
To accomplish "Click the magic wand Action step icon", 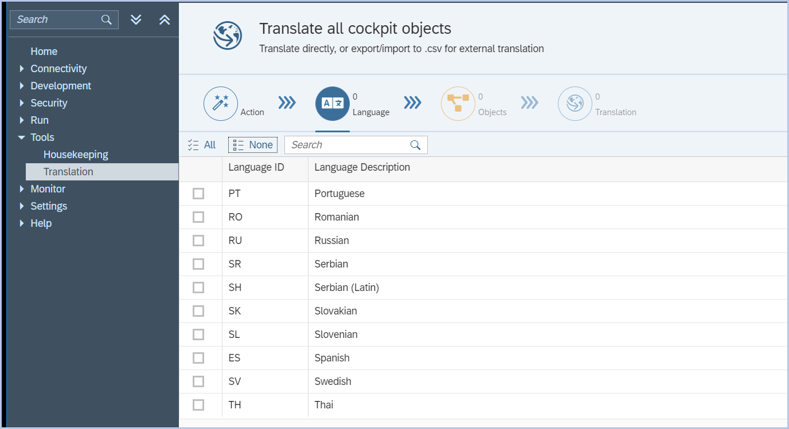I will pos(221,104).
